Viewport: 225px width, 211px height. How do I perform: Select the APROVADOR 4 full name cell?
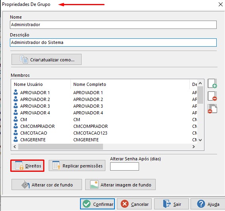[88, 113]
